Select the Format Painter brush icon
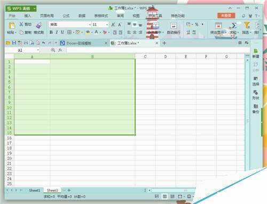The width and height of the screenshot is (267, 204). tap(38, 25)
